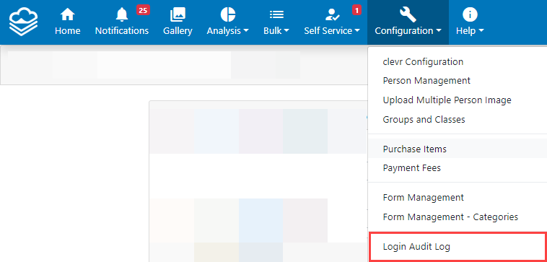Click the Bulk list icon
Screen dimensions: 547x262
[276, 14]
